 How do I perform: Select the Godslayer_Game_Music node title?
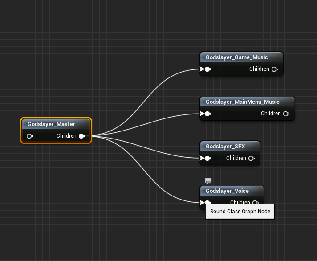(x=236, y=57)
